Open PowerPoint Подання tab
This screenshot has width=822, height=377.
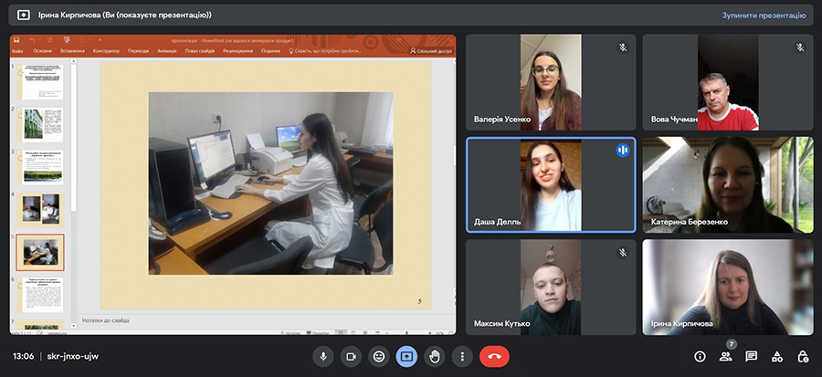click(270, 51)
